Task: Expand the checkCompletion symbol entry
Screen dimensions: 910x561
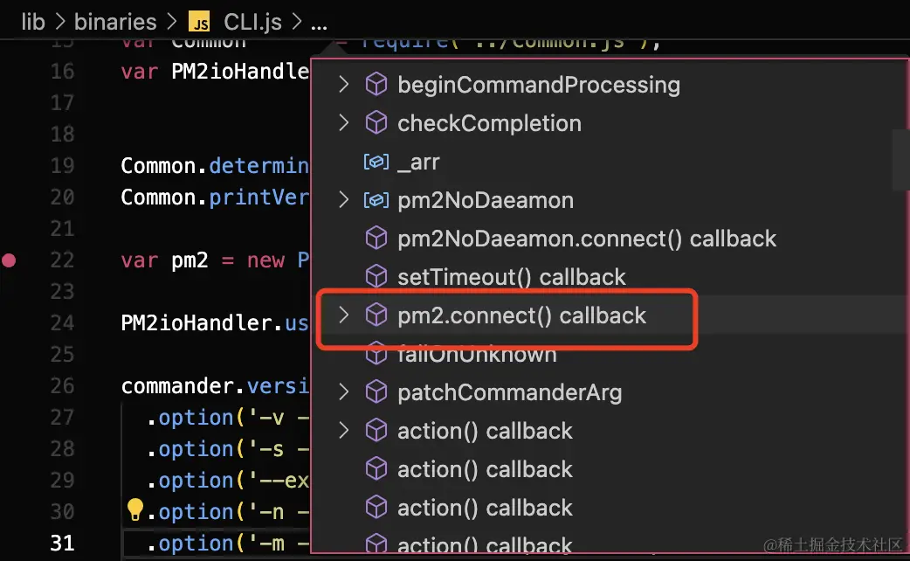Action: pos(343,123)
